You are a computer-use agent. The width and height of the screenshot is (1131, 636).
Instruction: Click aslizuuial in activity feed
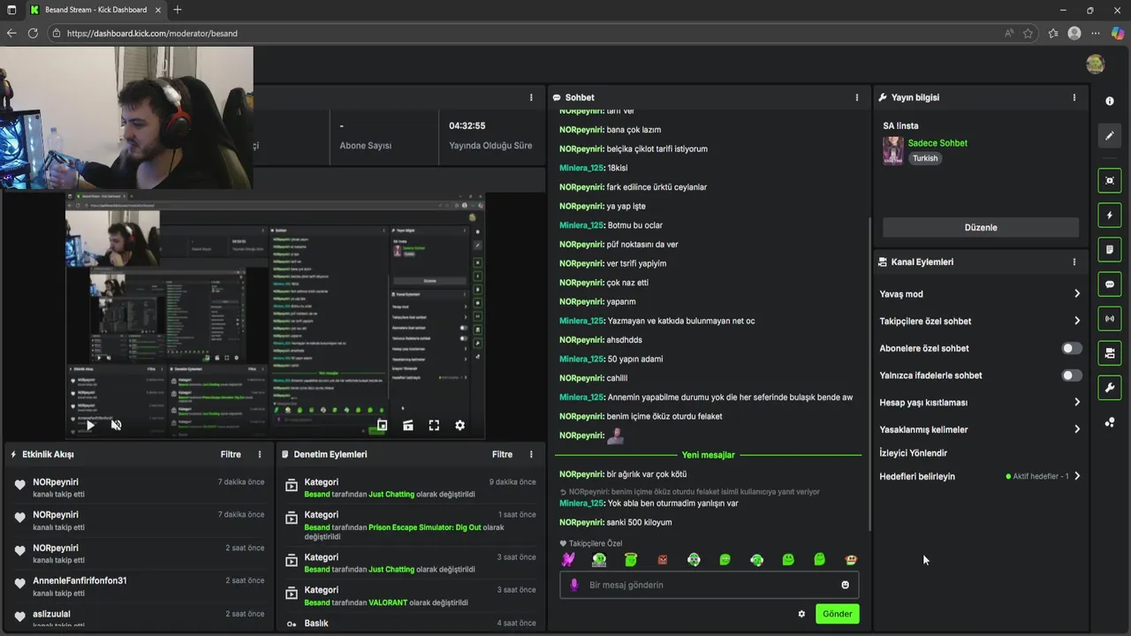pyautogui.click(x=51, y=614)
